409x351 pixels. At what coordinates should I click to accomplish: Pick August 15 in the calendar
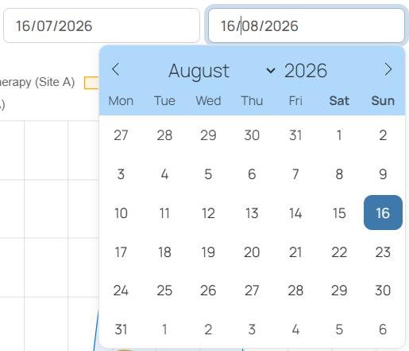point(339,213)
